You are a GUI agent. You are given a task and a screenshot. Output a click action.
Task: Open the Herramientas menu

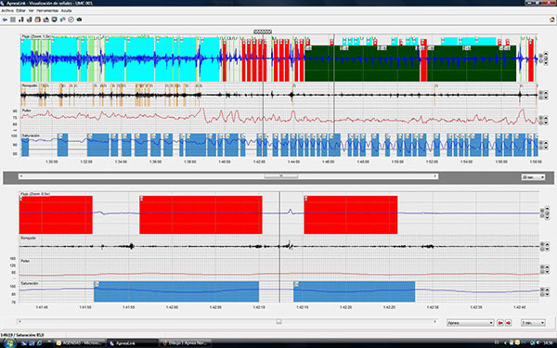(x=47, y=10)
